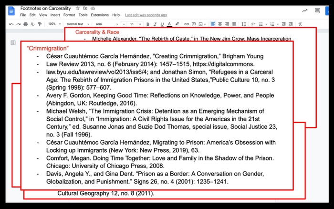Toggle bold formatting
This screenshot has width=334, height=209.
[x=148, y=24]
